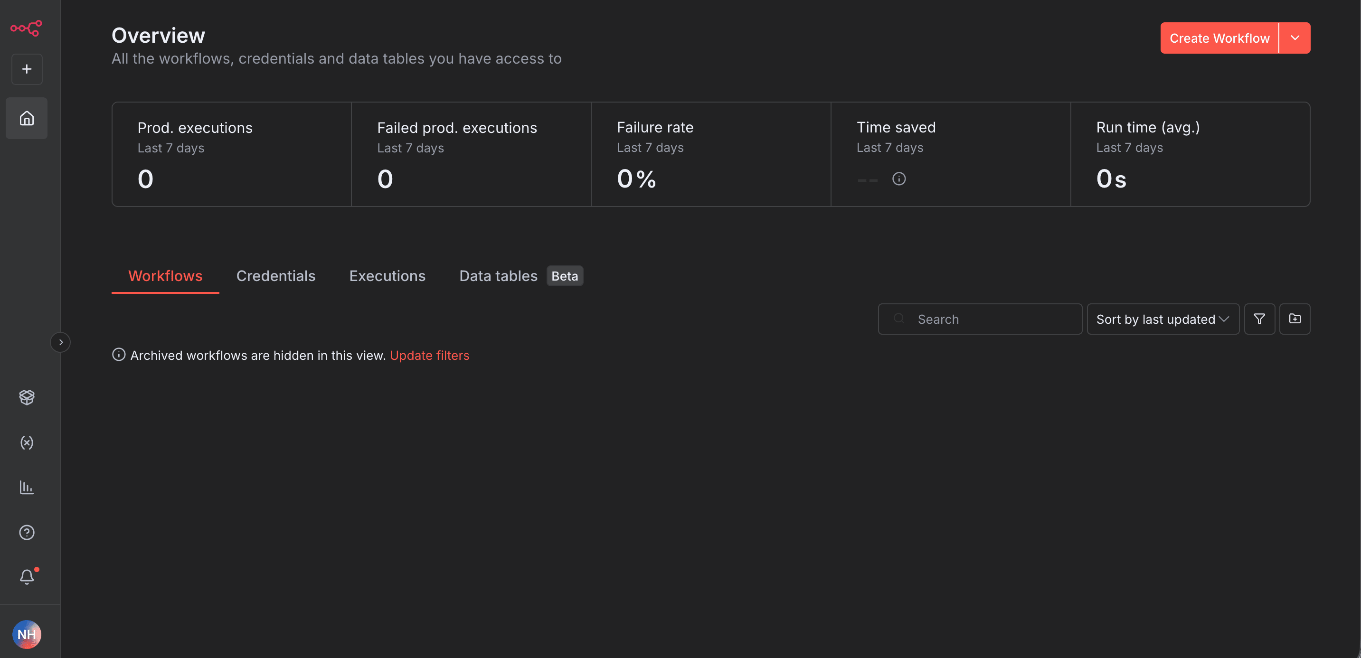
Task: Click the n8n logo icon
Action: [27, 28]
